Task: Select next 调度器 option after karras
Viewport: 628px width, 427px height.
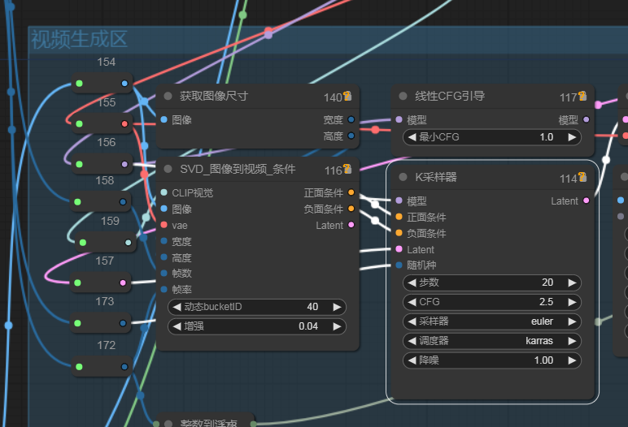Action: pyautogui.click(x=572, y=341)
